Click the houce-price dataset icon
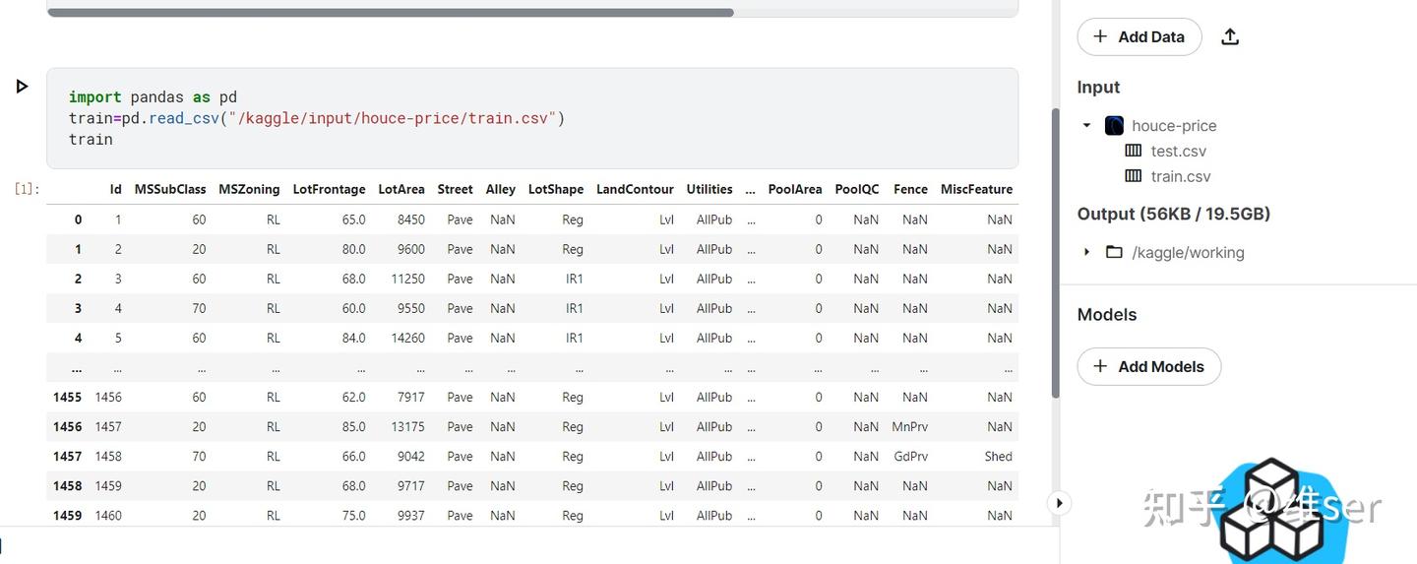Viewport: 1417px width, 564px height. click(1114, 126)
